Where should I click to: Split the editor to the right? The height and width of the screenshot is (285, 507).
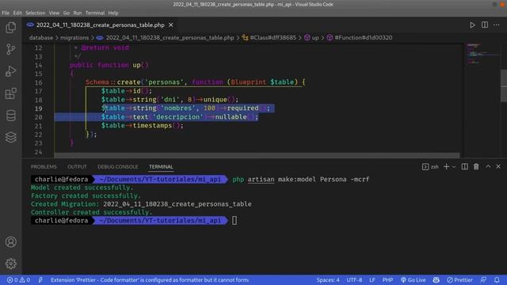484,25
